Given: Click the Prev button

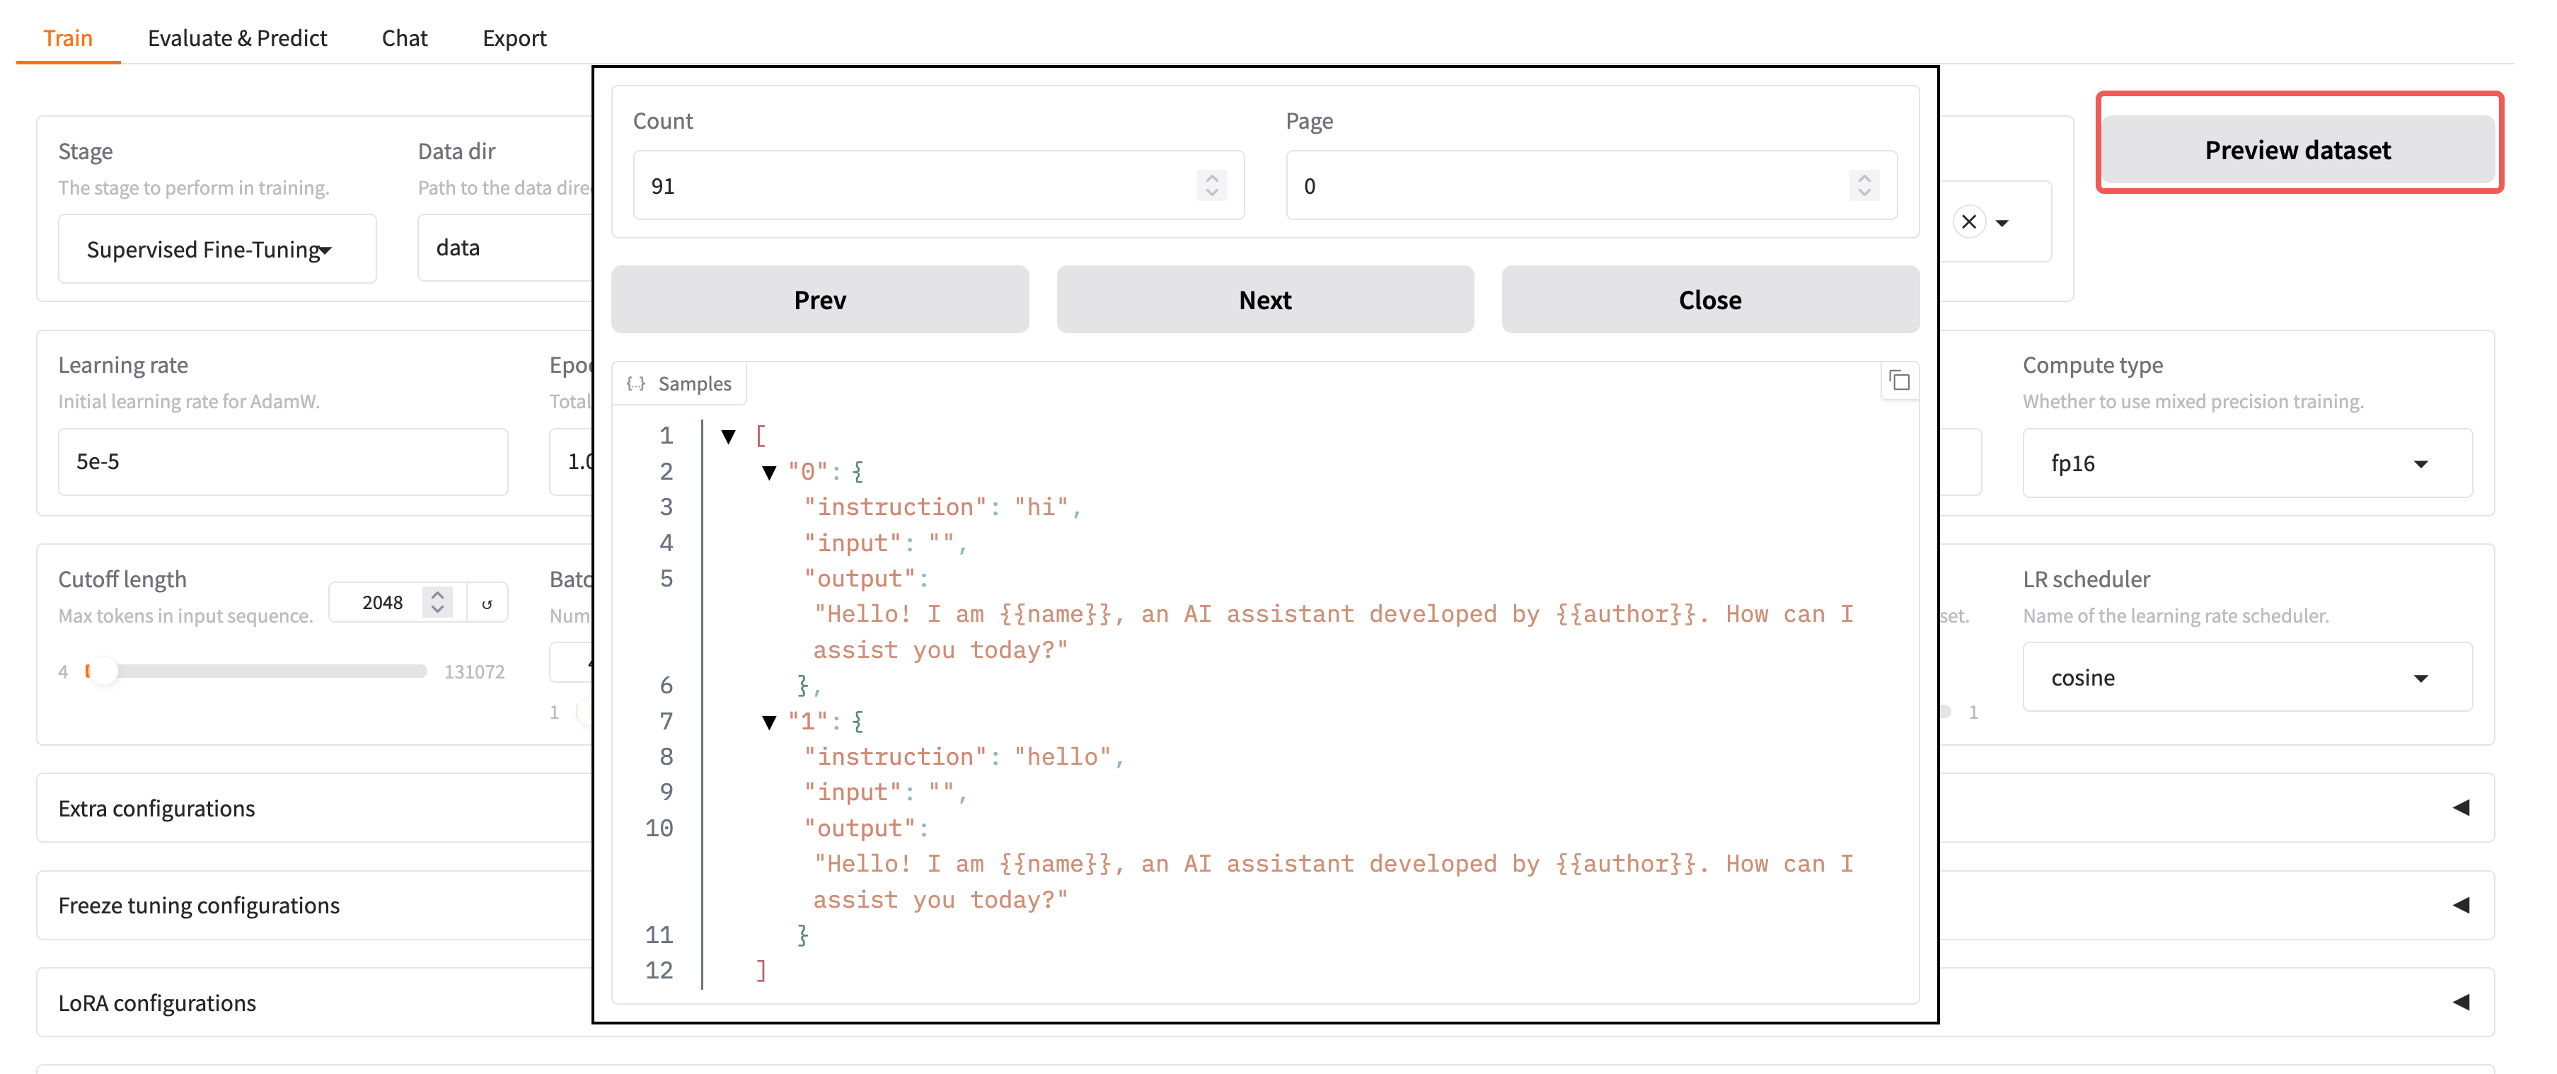Looking at the screenshot, I should [820, 300].
